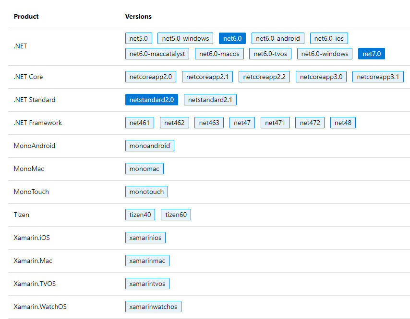Click the xamarintvos badge
410x319 pixels.
[147, 284]
